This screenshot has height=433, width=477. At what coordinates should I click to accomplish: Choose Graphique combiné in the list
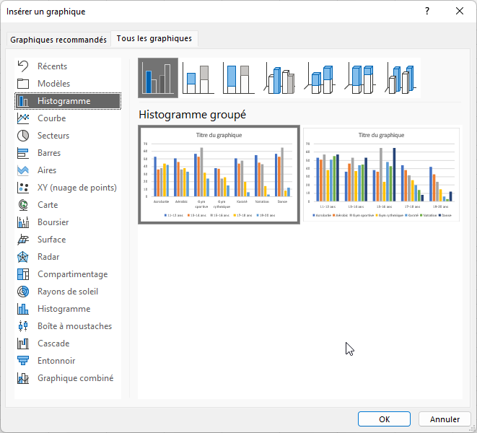coord(74,378)
